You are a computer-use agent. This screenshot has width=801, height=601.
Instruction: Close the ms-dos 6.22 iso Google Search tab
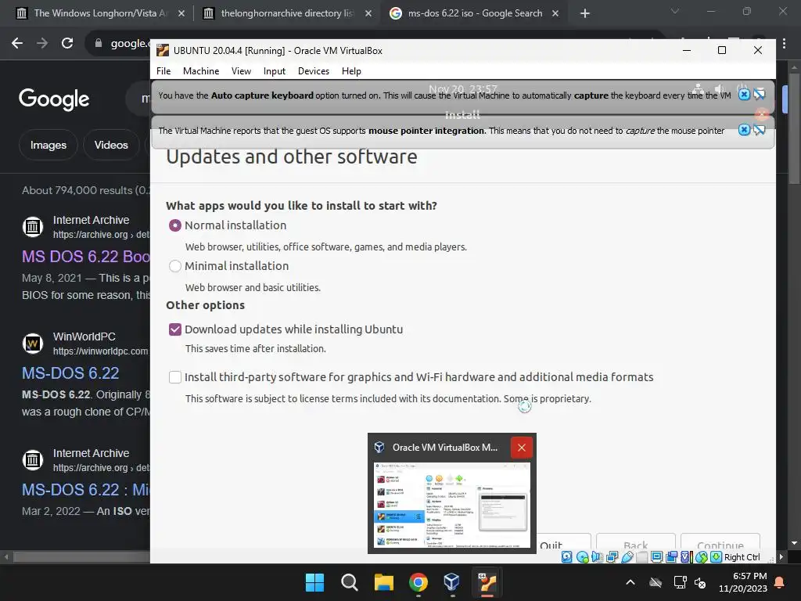coord(555,13)
